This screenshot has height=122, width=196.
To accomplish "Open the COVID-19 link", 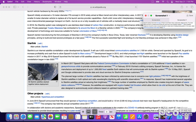I will [132, 108].
